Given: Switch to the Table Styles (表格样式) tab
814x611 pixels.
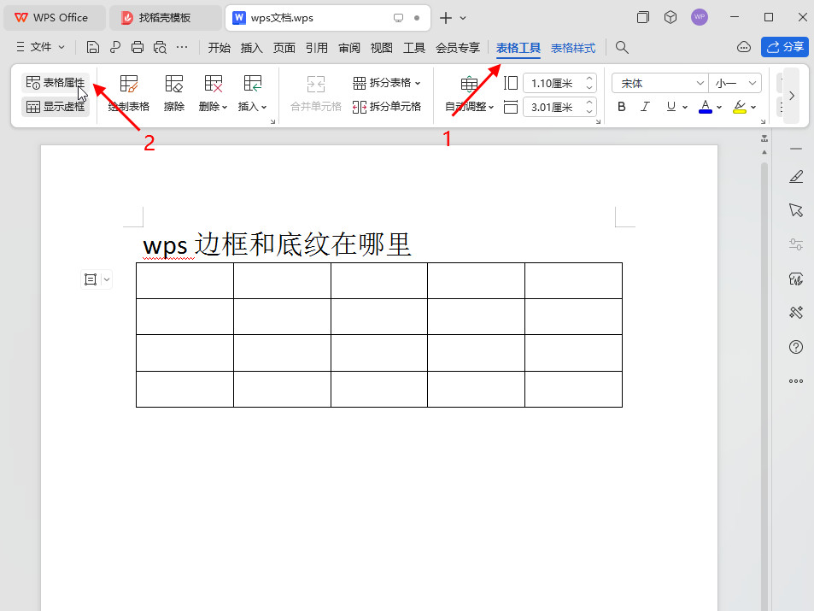Looking at the screenshot, I should click(573, 48).
